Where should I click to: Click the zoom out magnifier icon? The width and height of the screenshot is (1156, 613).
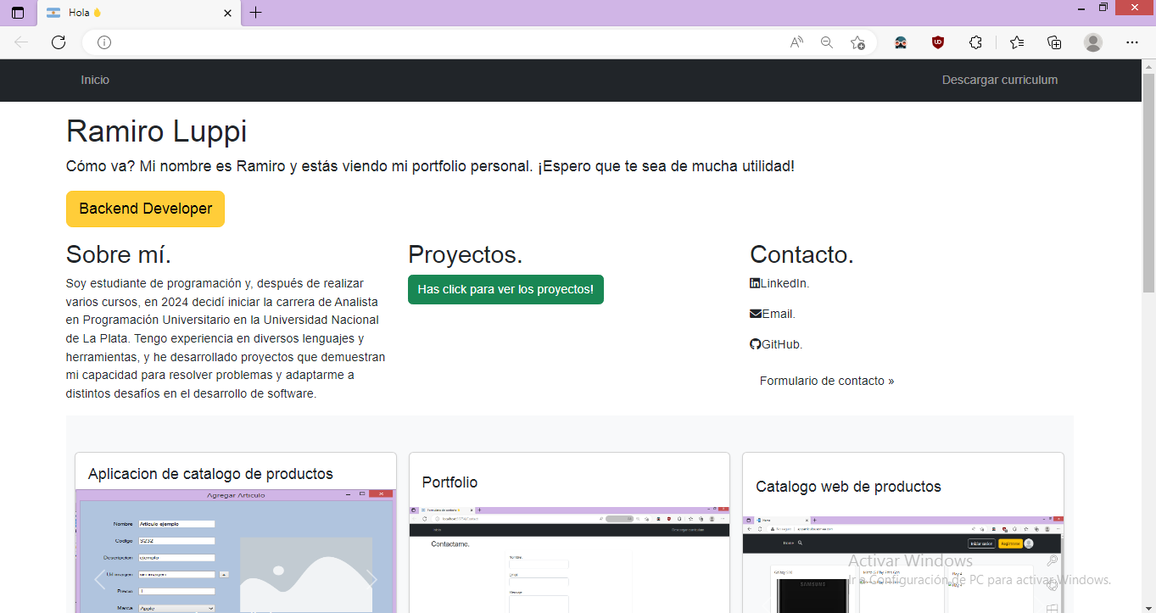pos(827,42)
